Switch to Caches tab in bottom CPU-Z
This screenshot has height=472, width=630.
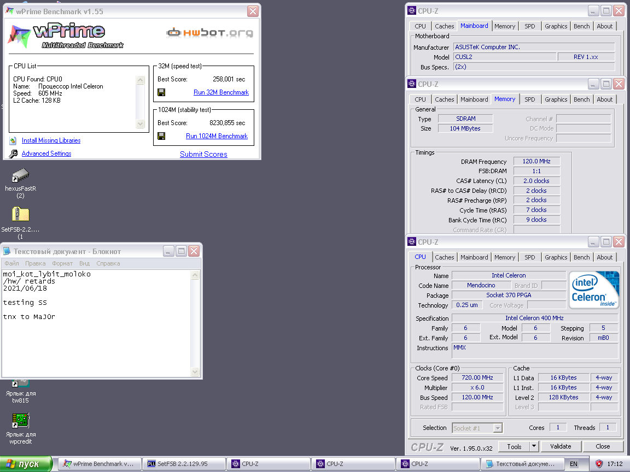[x=445, y=257]
